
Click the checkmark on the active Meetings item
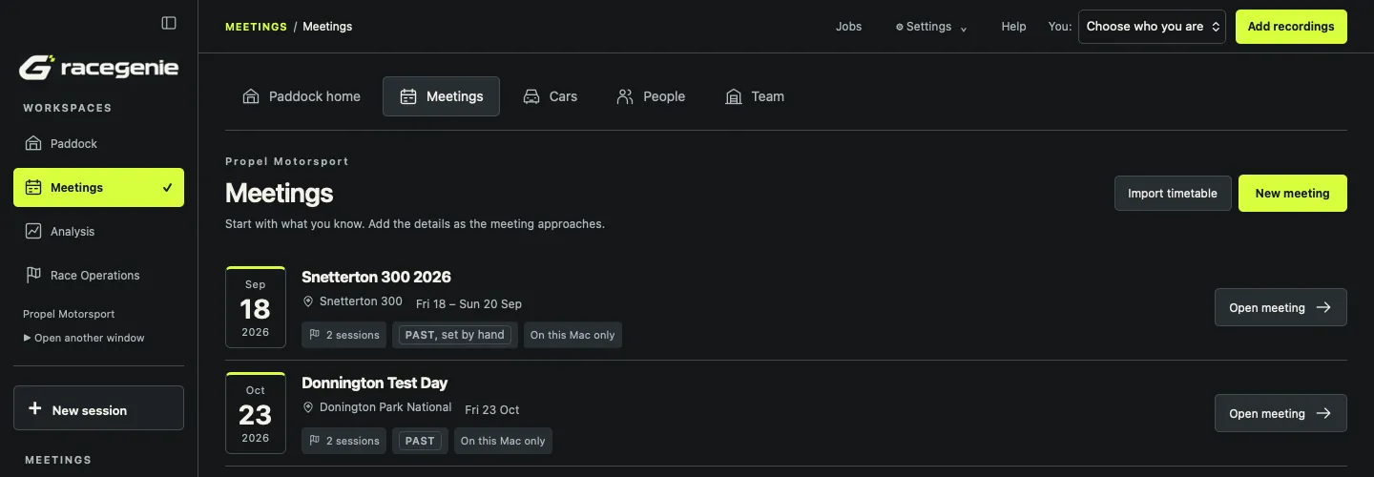[168, 188]
